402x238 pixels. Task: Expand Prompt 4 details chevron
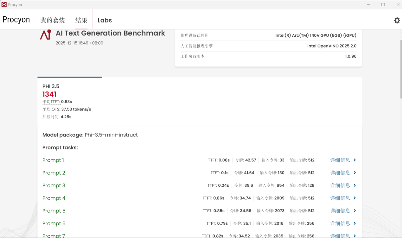354,198
